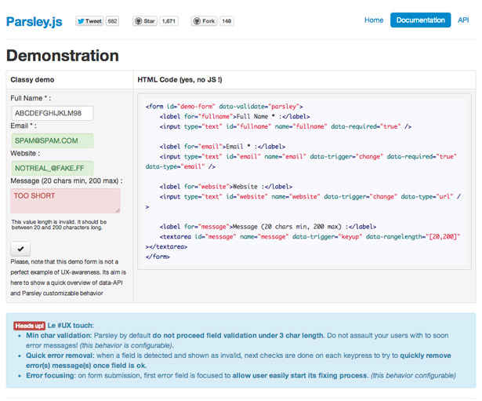Click the GitHub Fork button
This screenshot has height=401, width=482.
point(204,21)
